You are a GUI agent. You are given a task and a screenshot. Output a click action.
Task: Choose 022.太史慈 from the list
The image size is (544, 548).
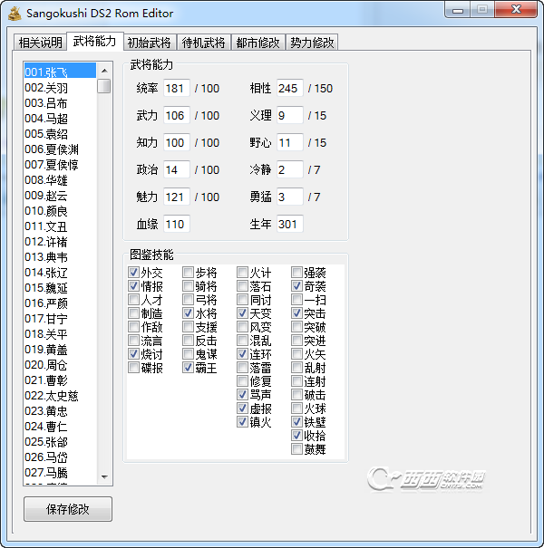60,396
